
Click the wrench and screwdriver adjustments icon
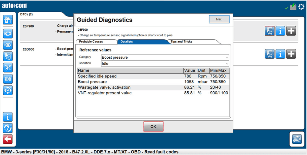[8, 68]
